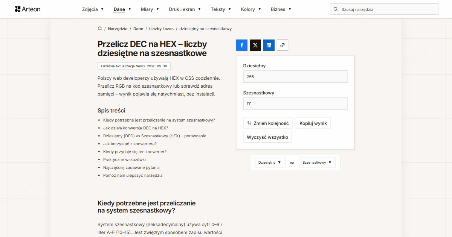Jump to Kiedy potrzebne jest przeliczanie section

[x=159, y=120]
